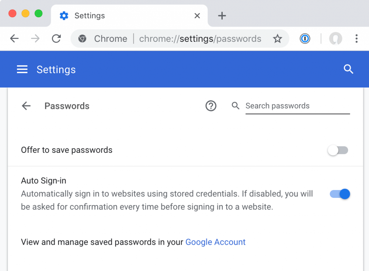Open the Passwords help question-mark icon
Viewport: 369px width, 271px height.
tap(211, 106)
